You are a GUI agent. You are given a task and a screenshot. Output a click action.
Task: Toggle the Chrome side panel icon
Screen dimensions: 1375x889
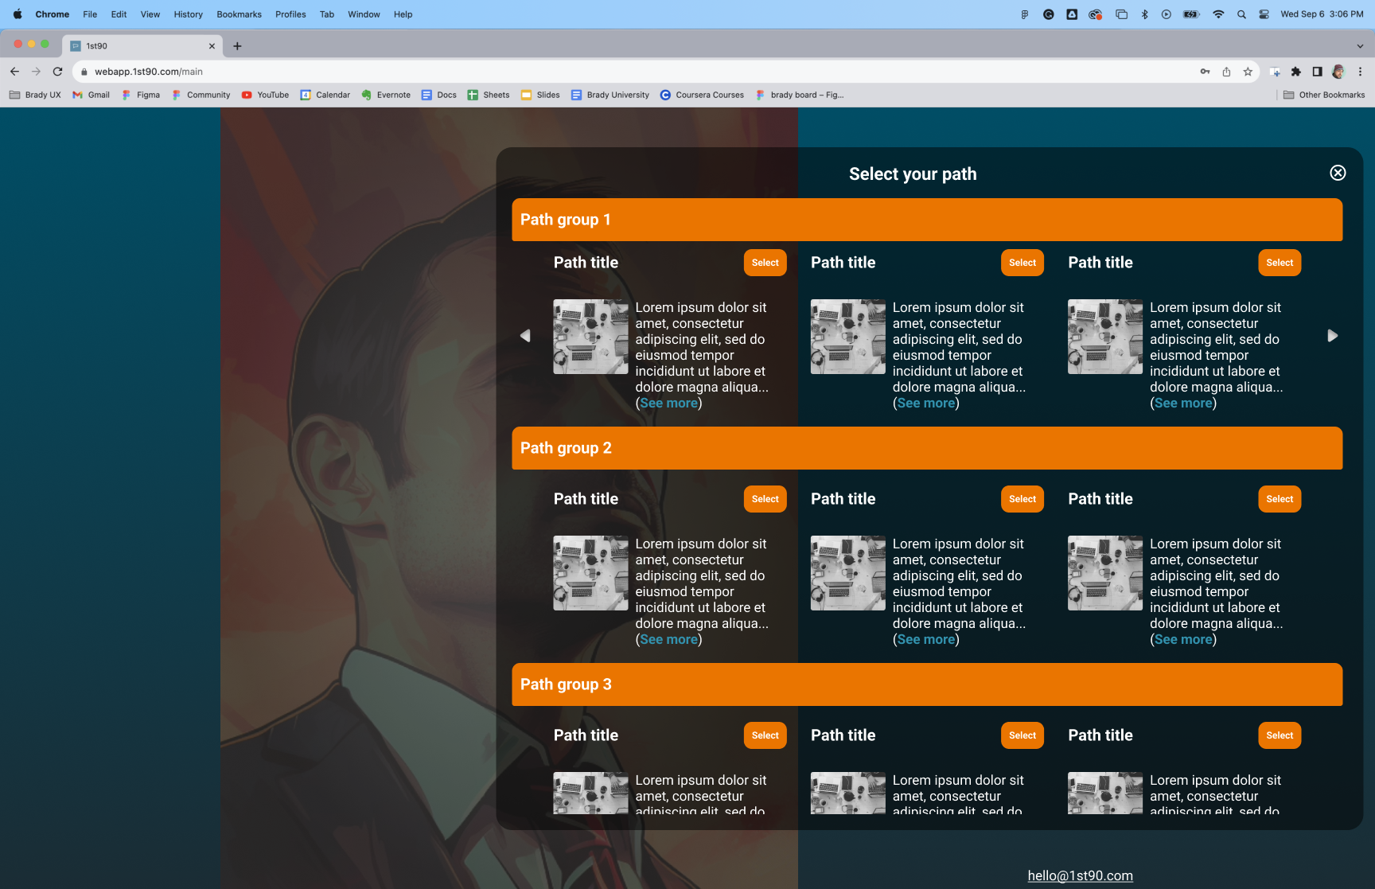(x=1318, y=72)
